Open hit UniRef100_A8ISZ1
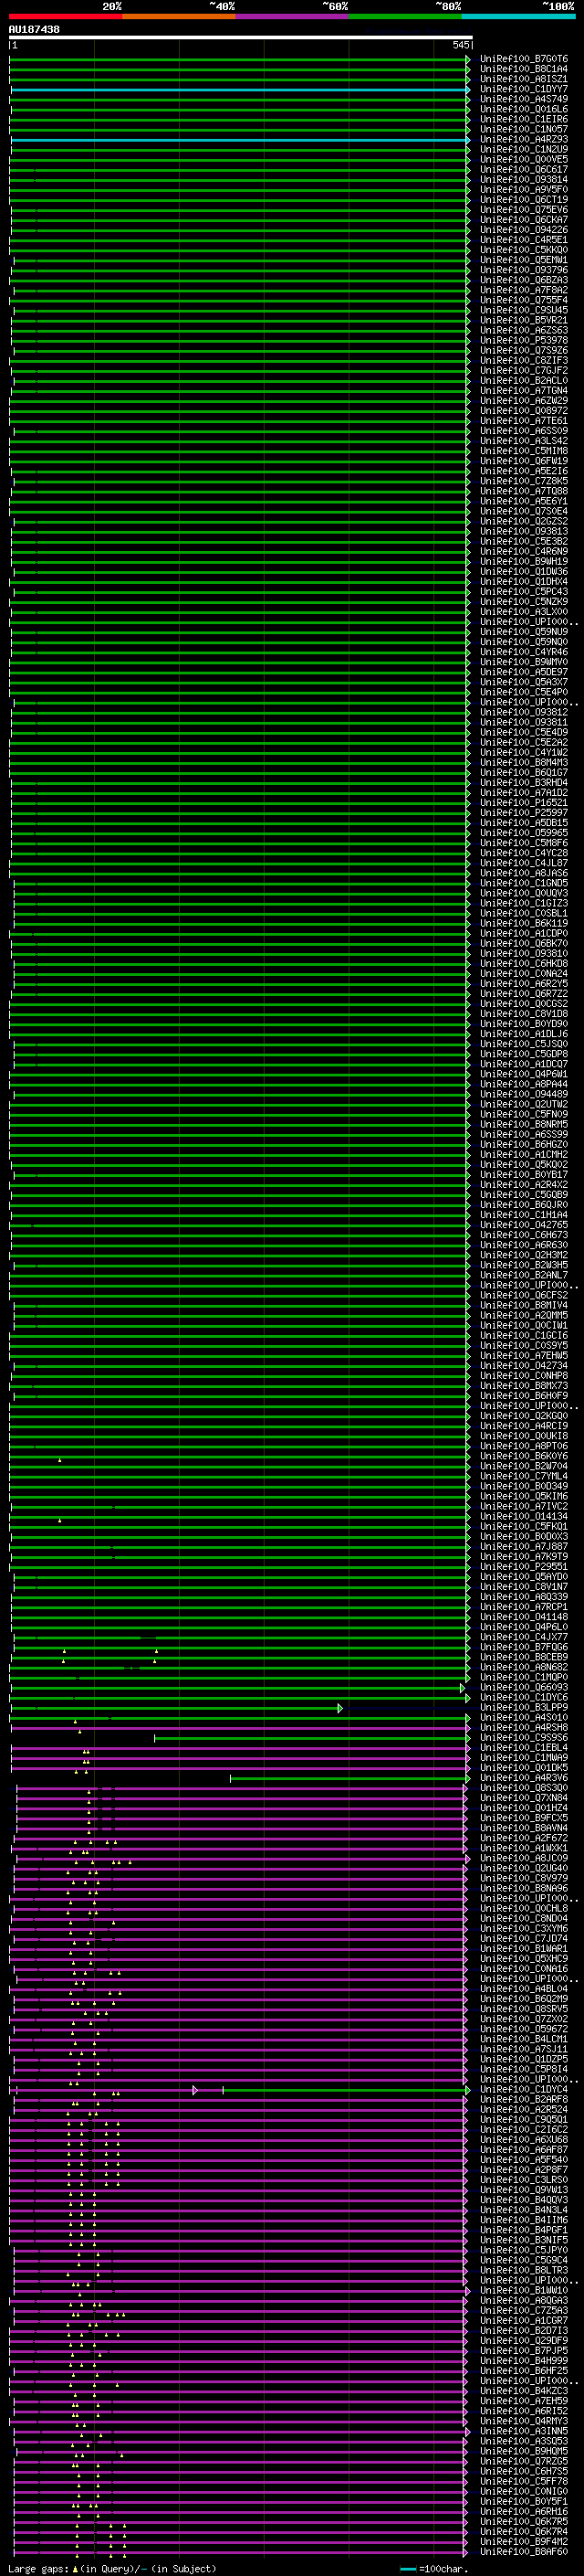This screenshot has height=2576, width=584. click(x=523, y=79)
